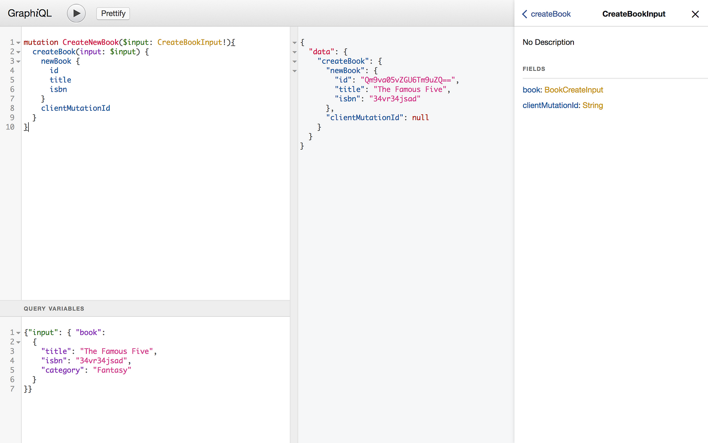This screenshot has height=443, width=708.
Task: Click clientMutationId field name in docs
Action: coord(550,105)
